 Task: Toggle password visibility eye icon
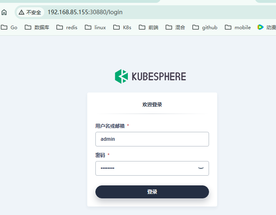[201, 168]
